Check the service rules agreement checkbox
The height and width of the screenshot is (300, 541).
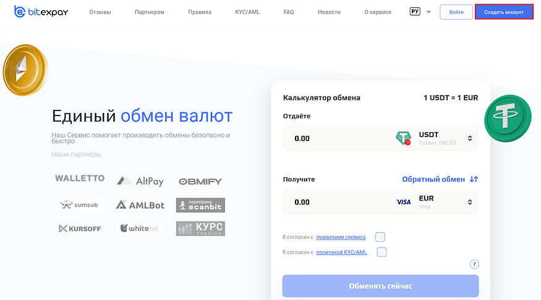point(380,237)
